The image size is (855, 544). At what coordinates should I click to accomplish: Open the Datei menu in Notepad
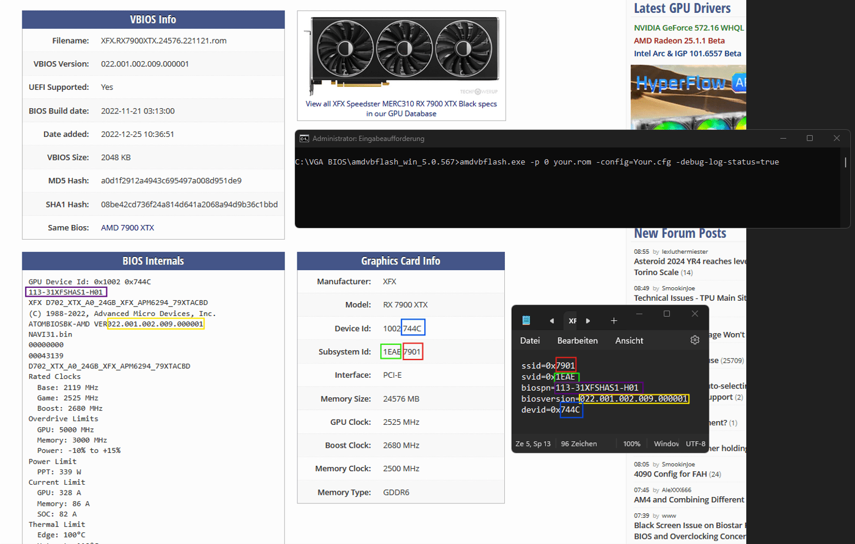point(530,341)
